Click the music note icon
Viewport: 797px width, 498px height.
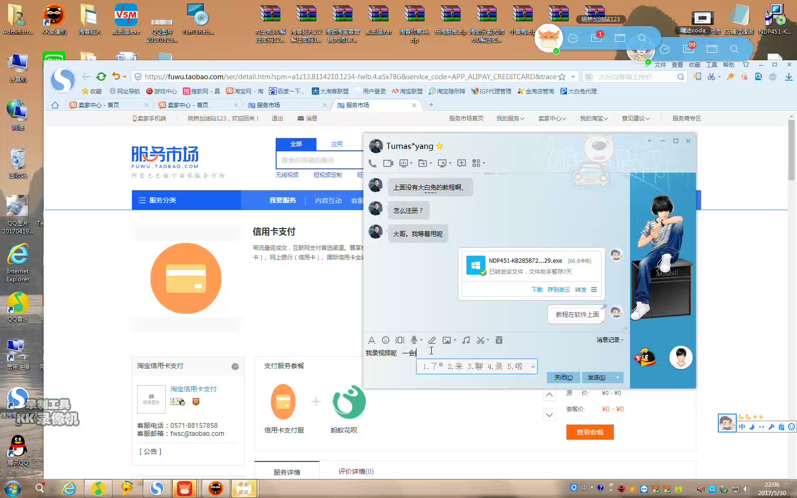(x=466, y=340)
